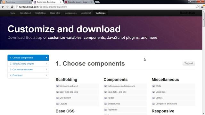
Task: Minimize the Chrome window
Action: tap(190, 1)
